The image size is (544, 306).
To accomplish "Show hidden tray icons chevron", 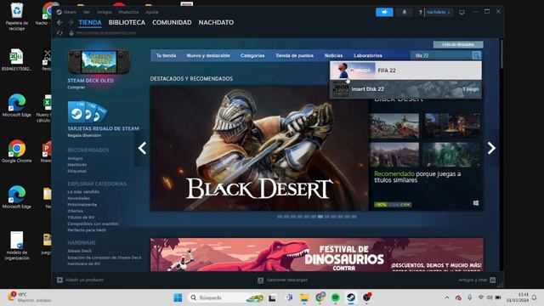I will click(x=447, y=297).
